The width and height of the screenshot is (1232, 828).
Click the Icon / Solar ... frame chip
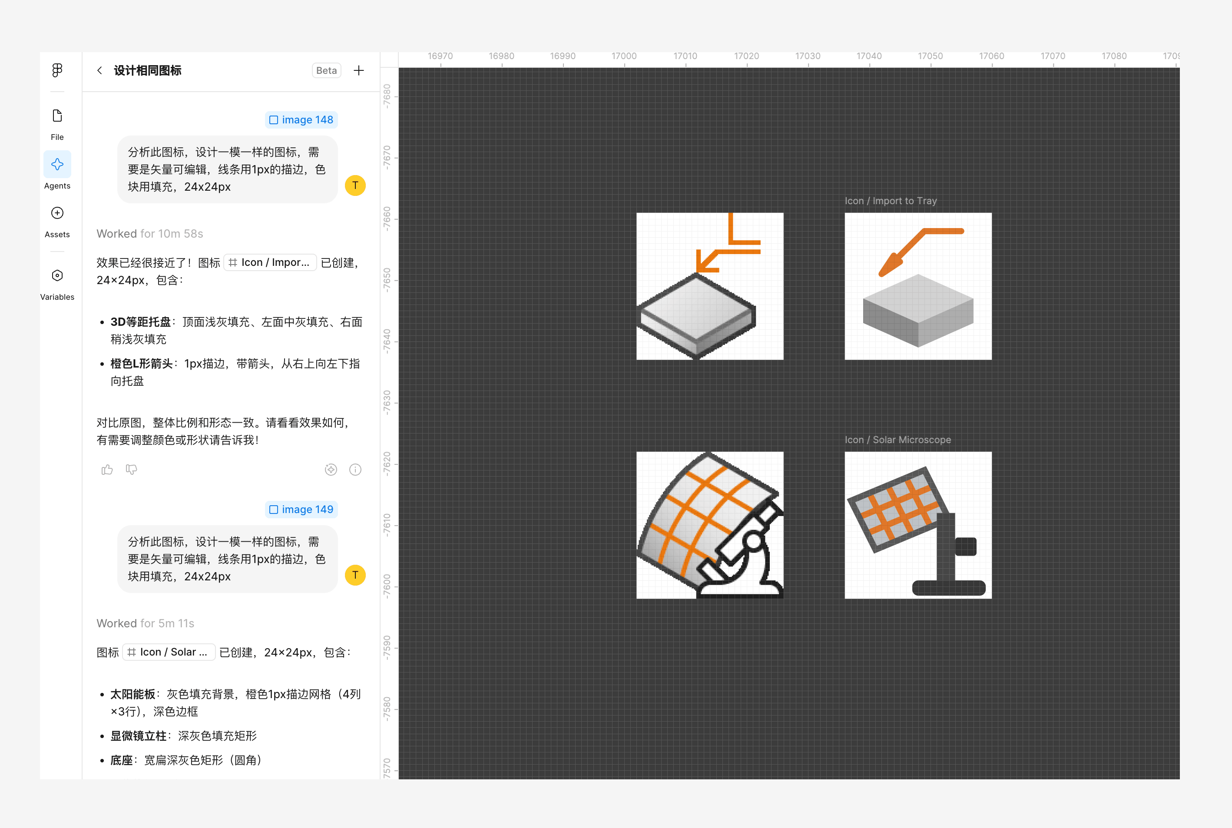169,652
